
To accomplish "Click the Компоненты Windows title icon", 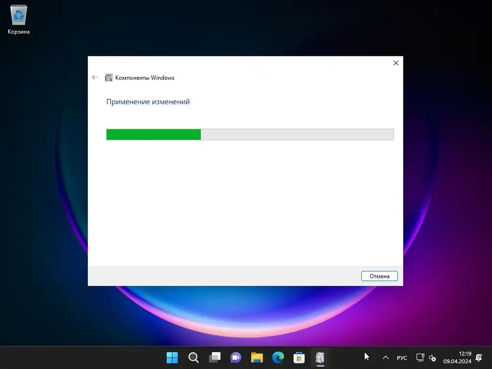I will (109, 77).
